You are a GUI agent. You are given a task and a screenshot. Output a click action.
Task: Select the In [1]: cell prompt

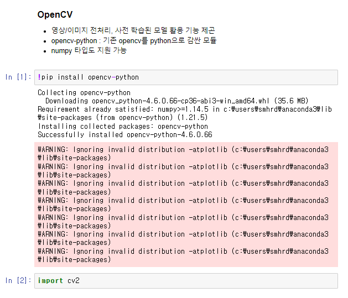(x=18, y=77)
